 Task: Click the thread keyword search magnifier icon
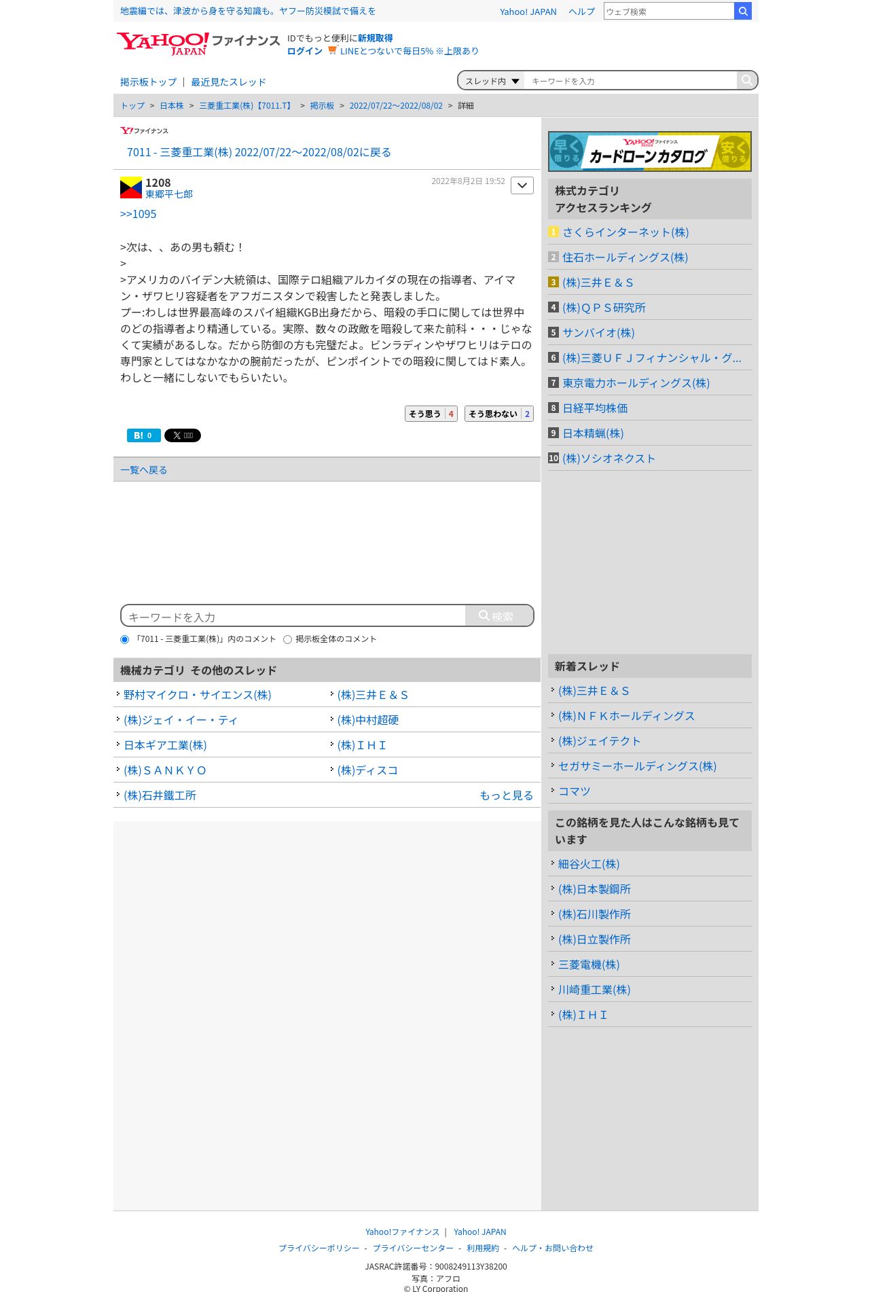pyautogui.click(x=746, y=80)
